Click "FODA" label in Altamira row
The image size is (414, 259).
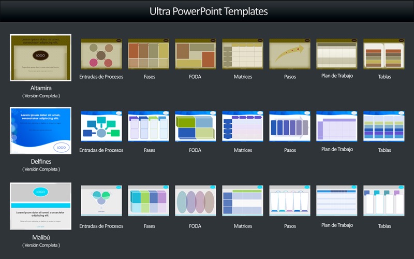[195, 77]
